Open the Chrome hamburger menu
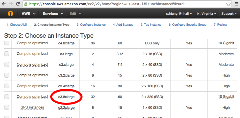This screenshot has height=118, width=240. pyautogui.click(x=236, y=4)
